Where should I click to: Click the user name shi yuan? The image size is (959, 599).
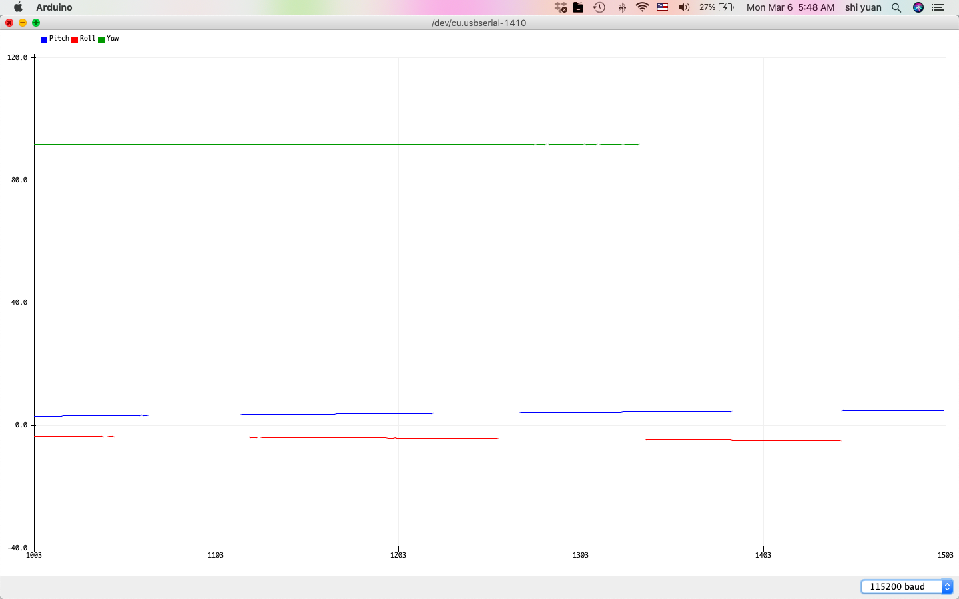click(x=863, y=7)
